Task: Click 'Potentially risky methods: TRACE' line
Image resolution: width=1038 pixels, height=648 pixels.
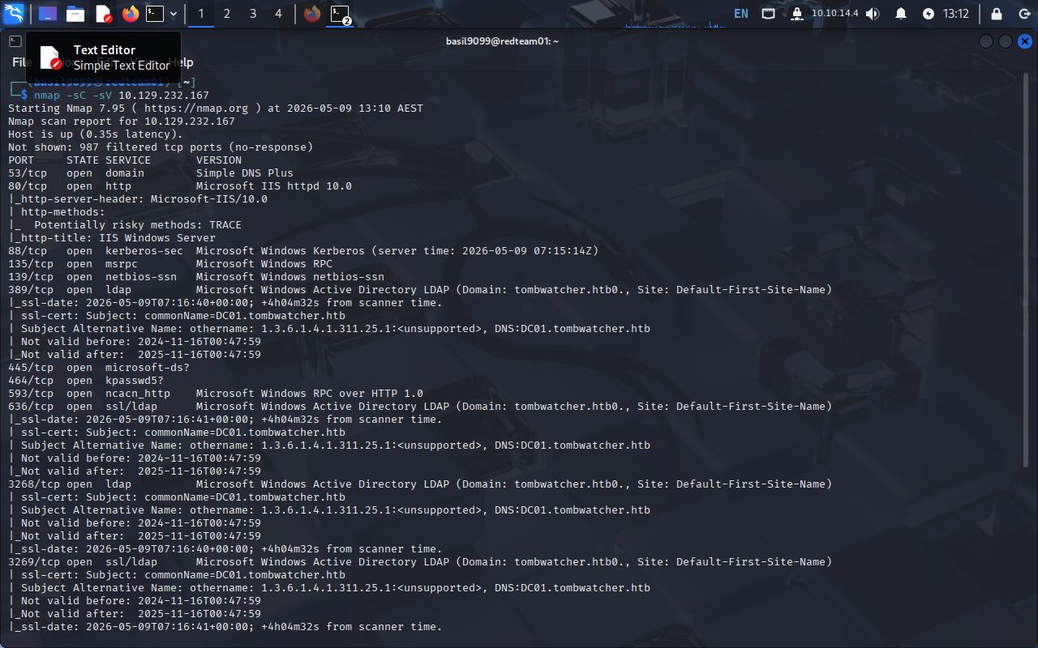Action: 125,225
